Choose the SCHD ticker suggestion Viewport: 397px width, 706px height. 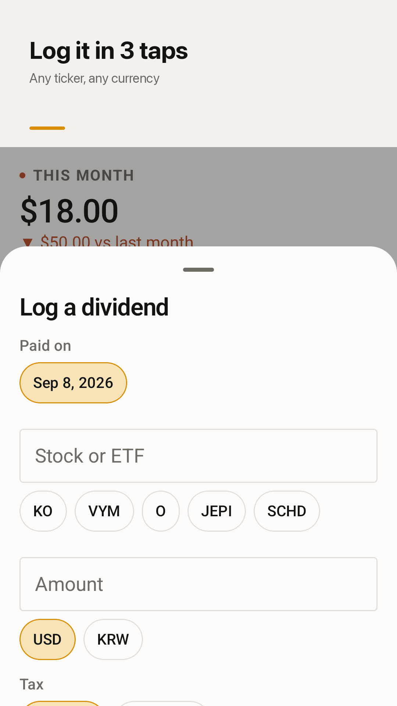pos(287,511)
